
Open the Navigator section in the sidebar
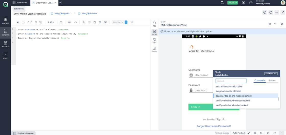5,33
